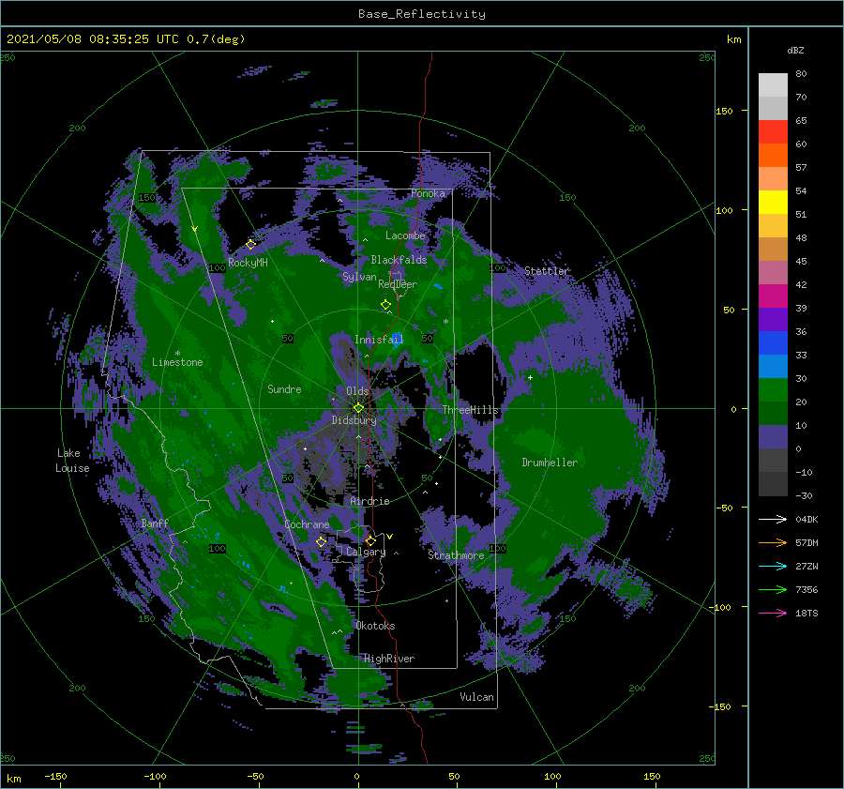Select the light gray 80–70 dBZ swatch
The image size is (844, 789).
773,85
